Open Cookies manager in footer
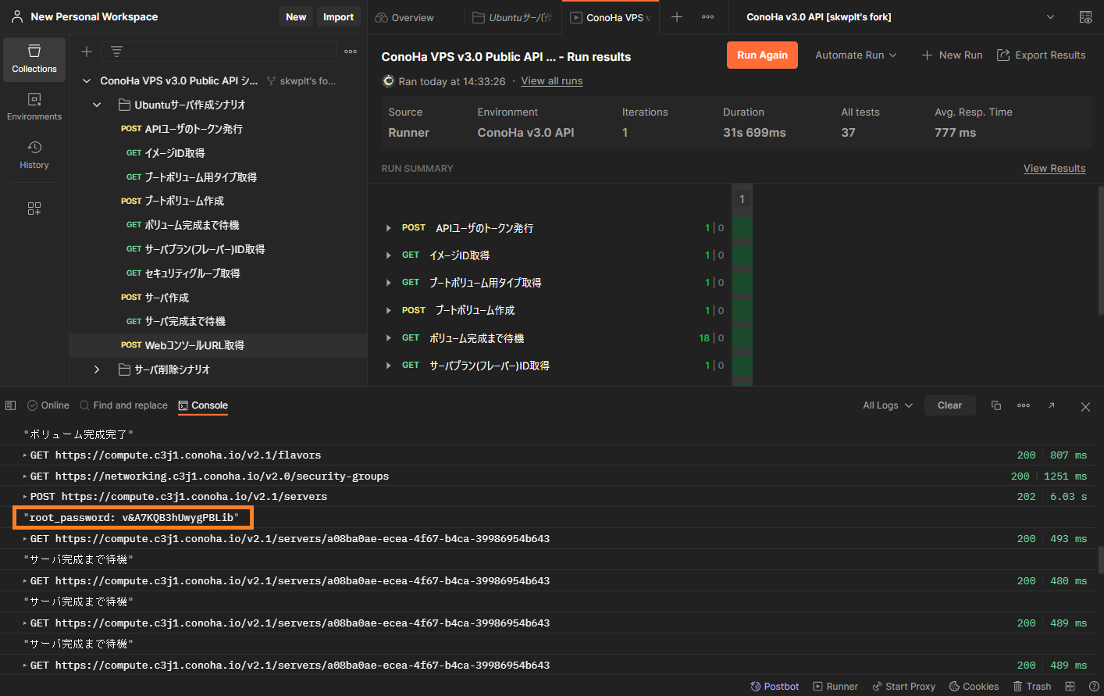 pos(974,687)
